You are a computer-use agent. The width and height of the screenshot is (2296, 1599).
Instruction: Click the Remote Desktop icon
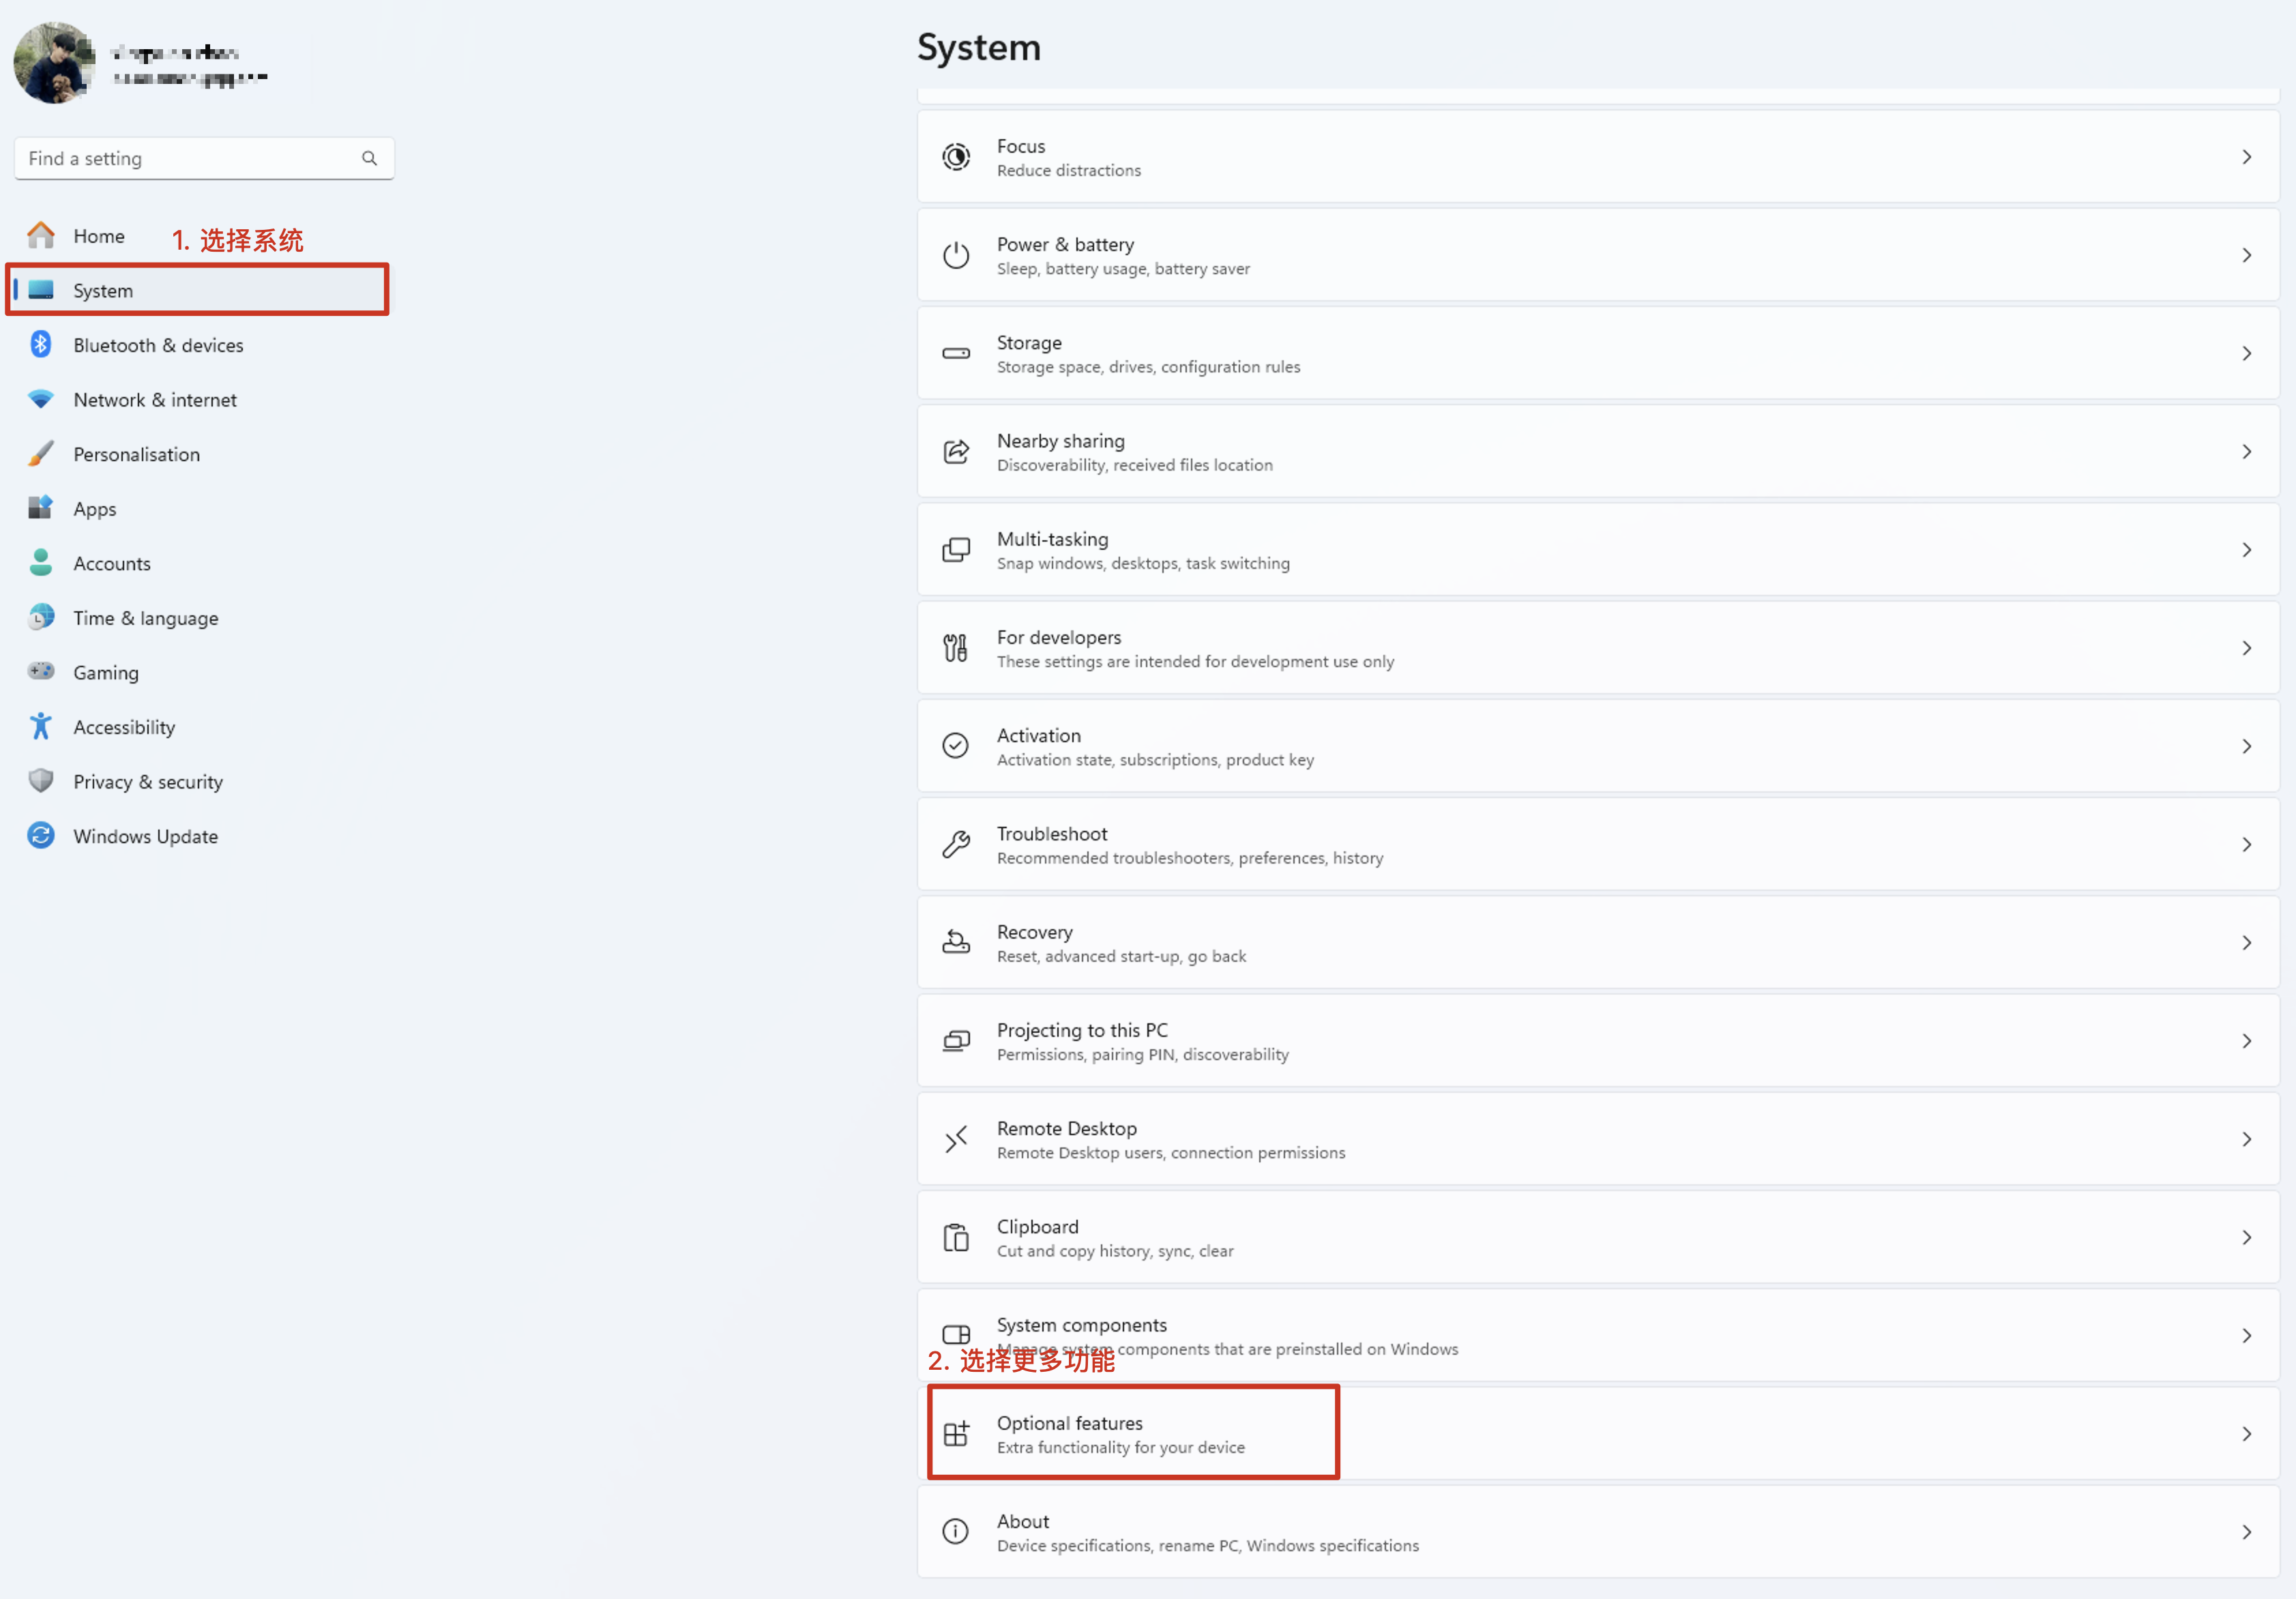tap(955, 1138)
